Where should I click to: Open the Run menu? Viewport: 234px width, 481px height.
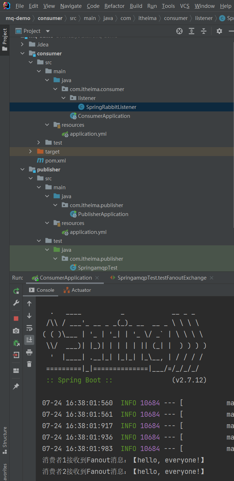coord(152,6)
